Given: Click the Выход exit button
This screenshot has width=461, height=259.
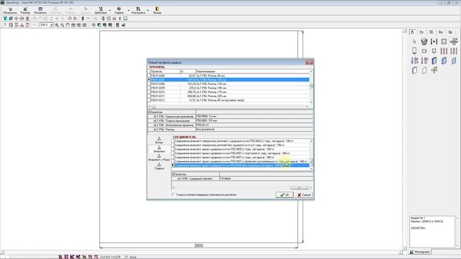Looking at the screenshot, I should pos(157,11).
